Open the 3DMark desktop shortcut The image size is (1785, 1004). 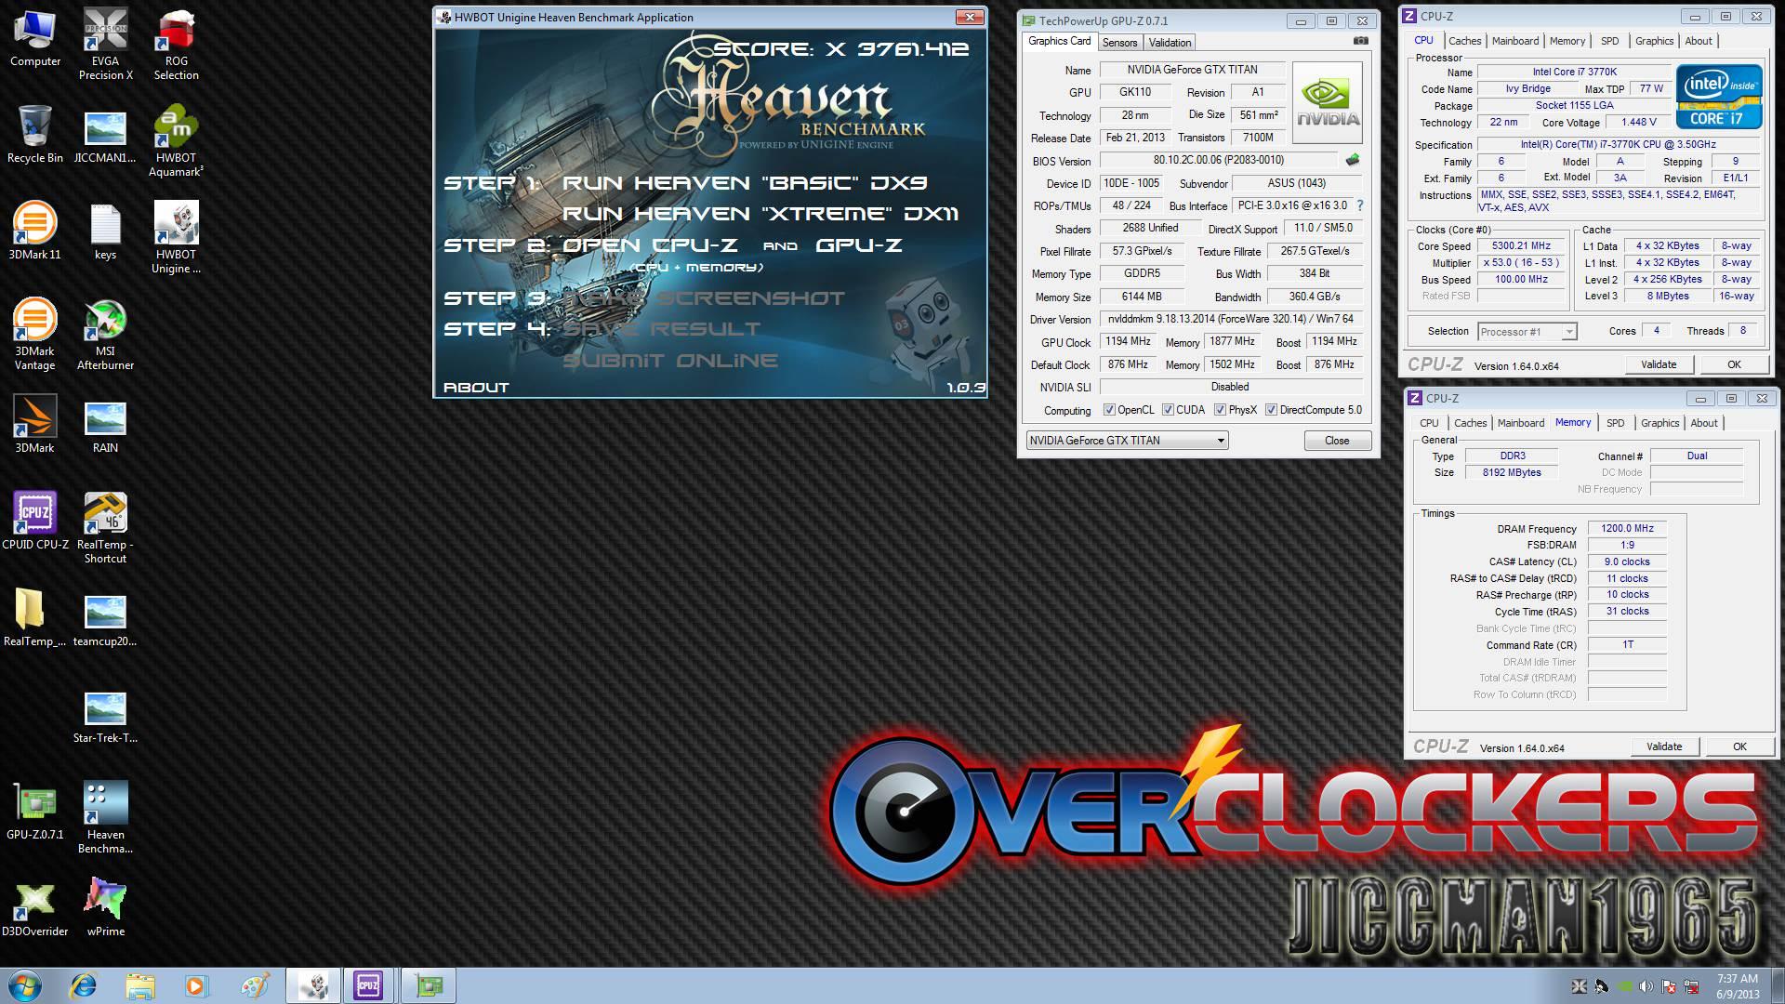[x=35, y=424]
